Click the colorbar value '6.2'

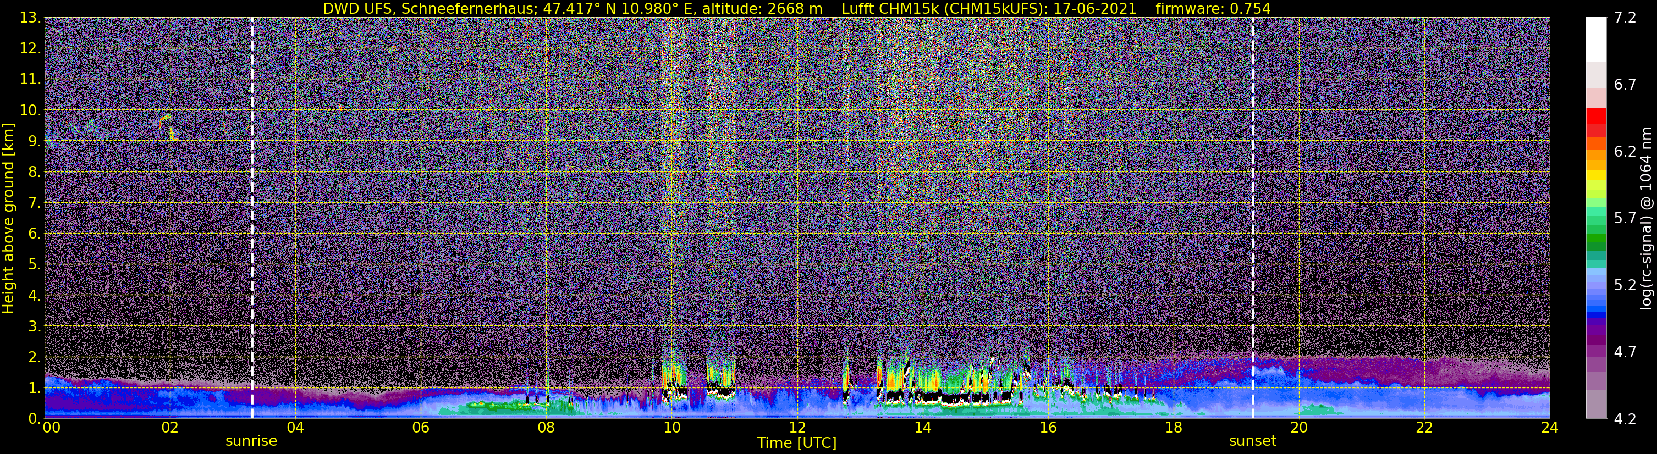1625,152
